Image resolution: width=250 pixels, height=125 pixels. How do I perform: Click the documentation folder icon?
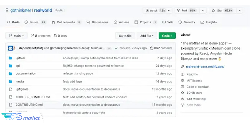[11, 73]
